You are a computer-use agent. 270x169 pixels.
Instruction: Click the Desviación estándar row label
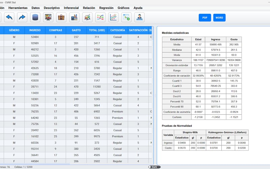coord(177,65)
